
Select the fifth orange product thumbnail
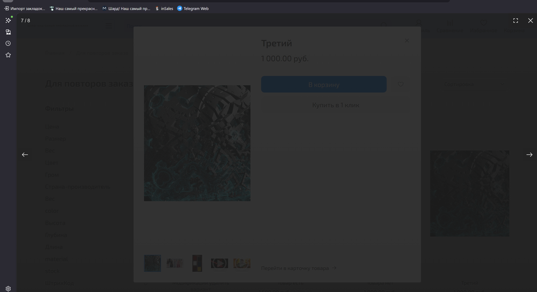click(242, 263)
